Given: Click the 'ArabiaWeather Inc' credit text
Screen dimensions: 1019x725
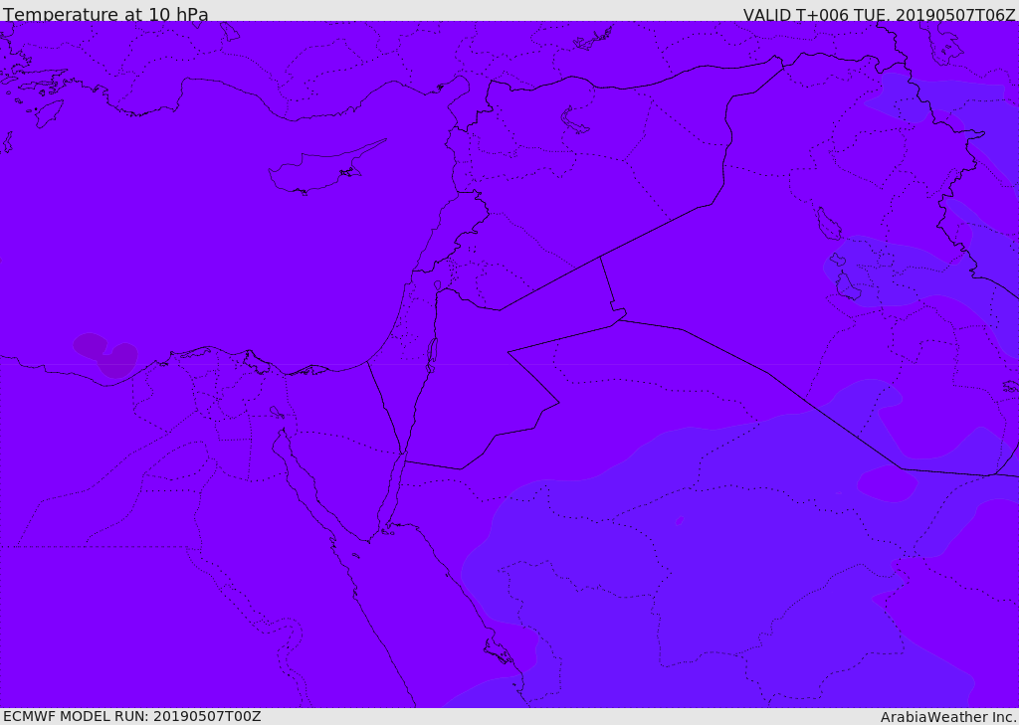Looking at the screenshot, I should [948, 717].
